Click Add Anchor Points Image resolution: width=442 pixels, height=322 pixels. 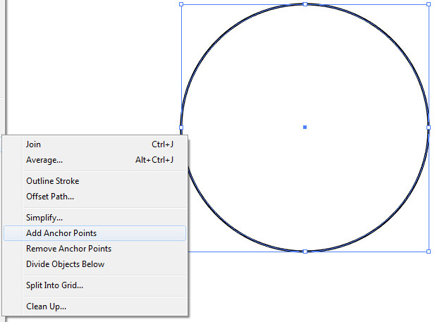pos(61,233)
